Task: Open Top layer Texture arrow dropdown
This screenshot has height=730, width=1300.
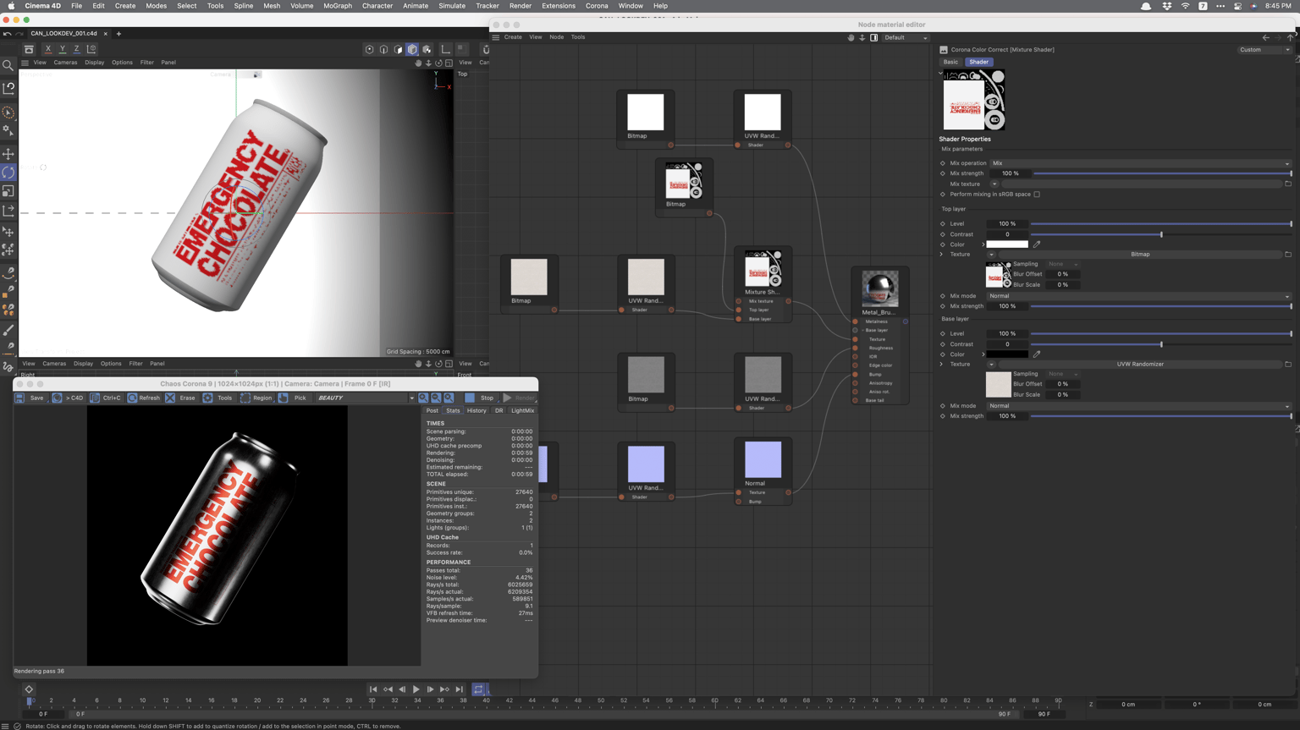Action: tap(991, 255)
